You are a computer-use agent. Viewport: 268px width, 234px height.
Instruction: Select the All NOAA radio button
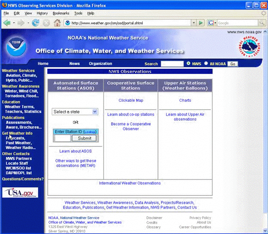(206, 64)
